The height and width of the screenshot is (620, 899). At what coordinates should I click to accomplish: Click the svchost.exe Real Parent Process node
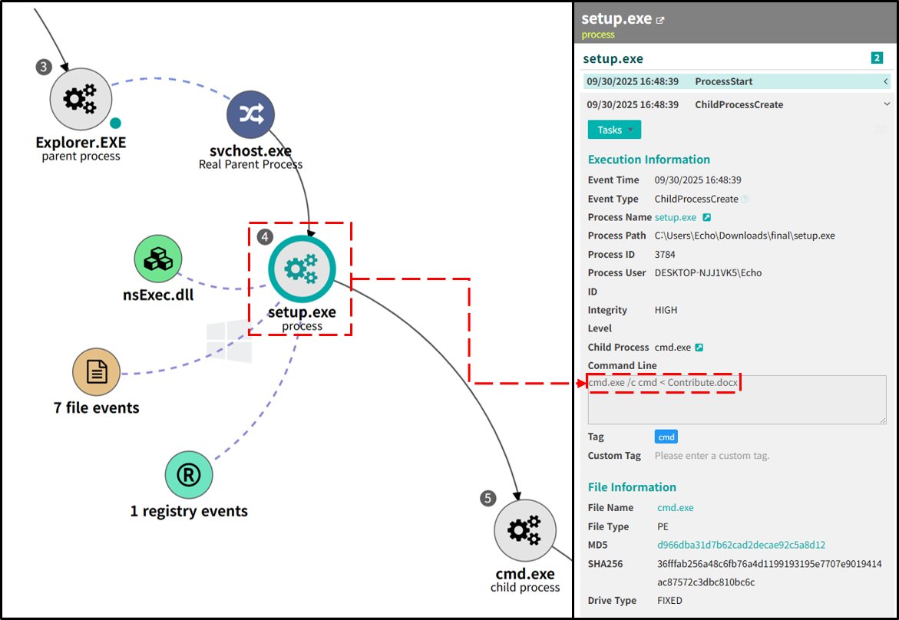pyautogui.click(x=250, y=114)
